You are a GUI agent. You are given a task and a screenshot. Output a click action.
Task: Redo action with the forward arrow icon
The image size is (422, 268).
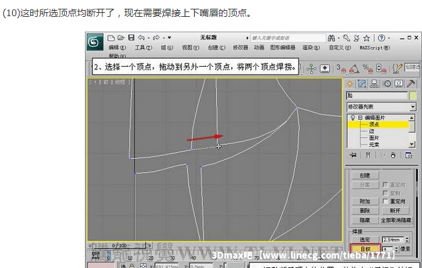pyautogui.click(x=156, y=38)
